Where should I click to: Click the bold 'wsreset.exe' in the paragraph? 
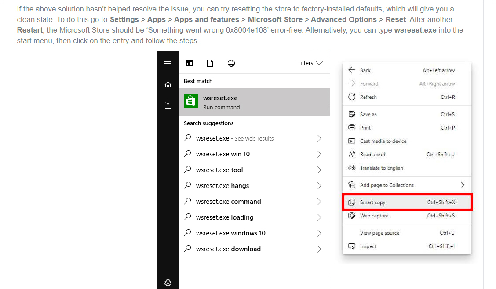(415, 30)
